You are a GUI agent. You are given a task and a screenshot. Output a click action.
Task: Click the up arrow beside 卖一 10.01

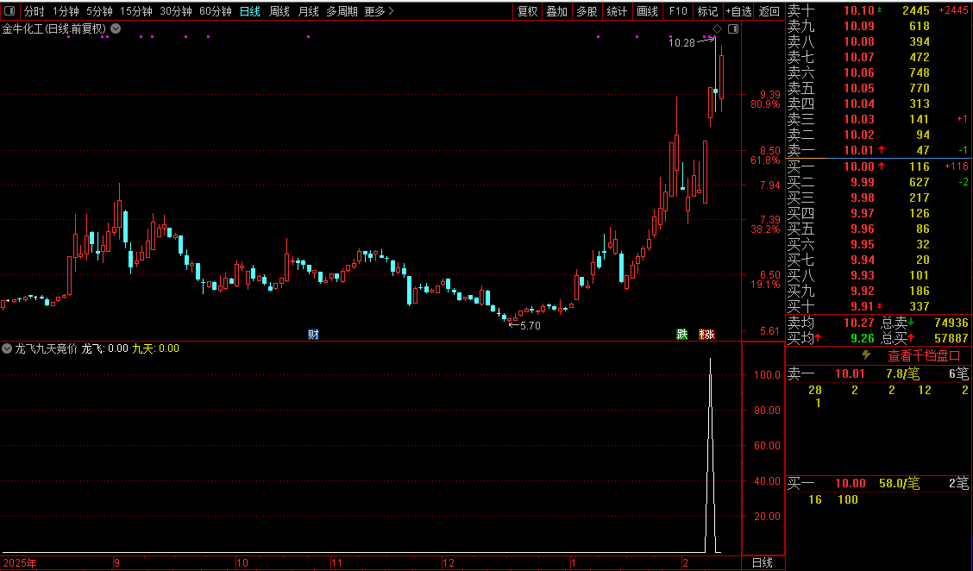(x=882, y=150)
